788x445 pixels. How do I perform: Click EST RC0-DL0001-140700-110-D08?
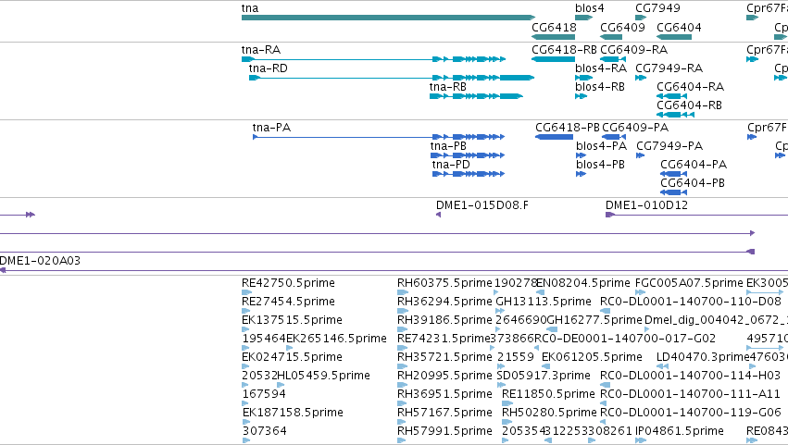click(691, 302)
